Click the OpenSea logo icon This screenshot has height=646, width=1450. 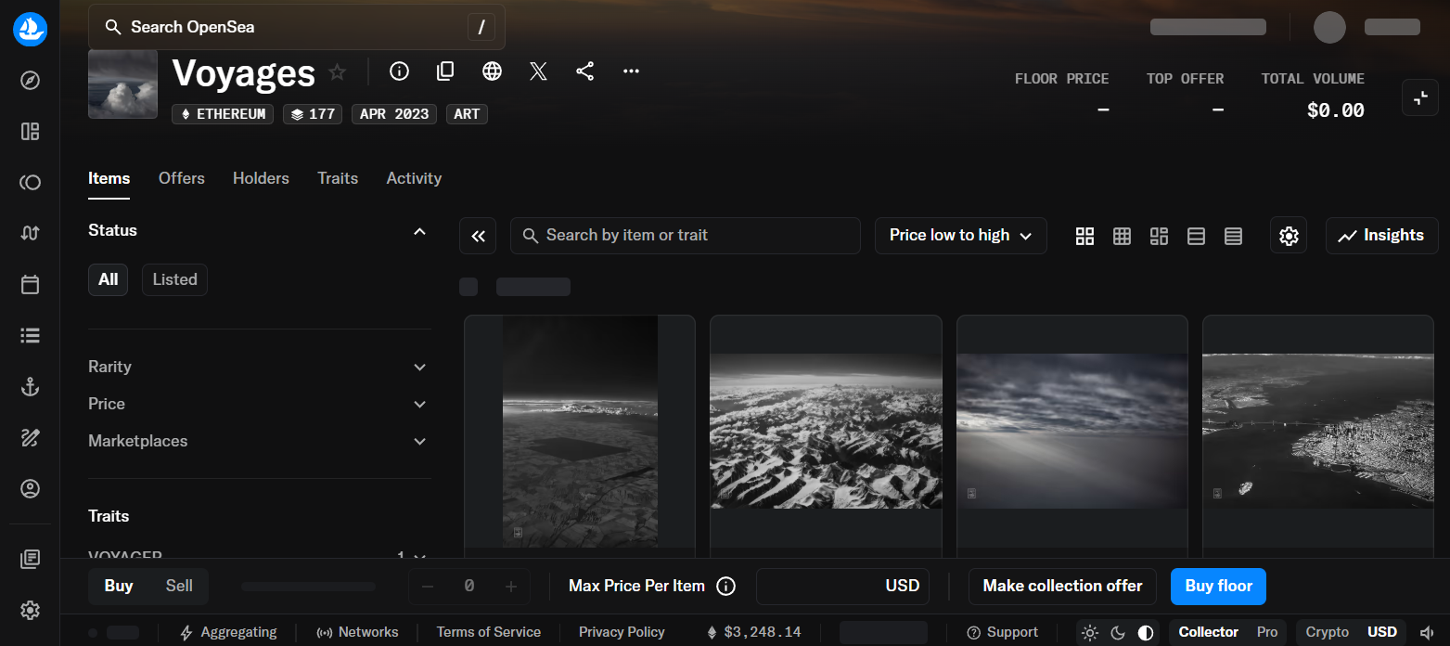point(30,30)
